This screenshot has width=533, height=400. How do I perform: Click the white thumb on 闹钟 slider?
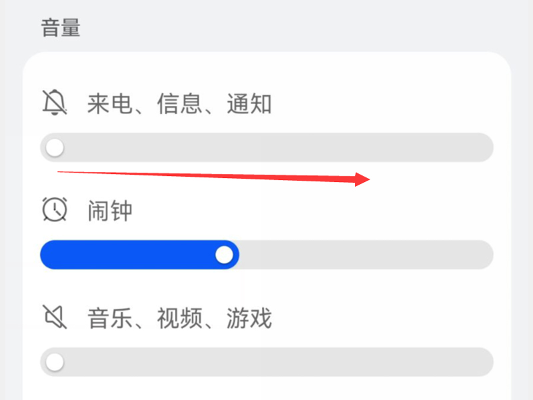point(225,255)
